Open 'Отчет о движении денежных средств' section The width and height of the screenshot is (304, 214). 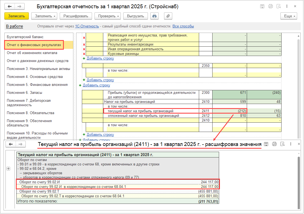[38, 61]
